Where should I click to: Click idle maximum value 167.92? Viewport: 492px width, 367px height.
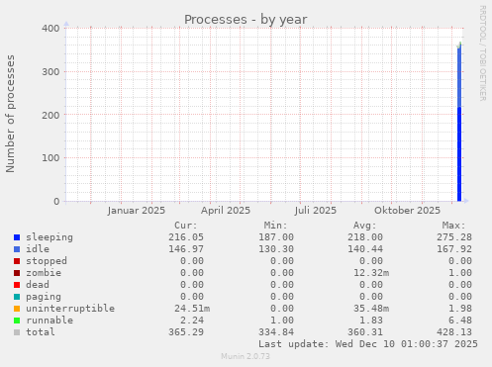point(454,249)
